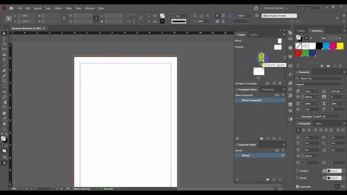Select the Hand tool
The height and width of the screenshot is (195, 347).
click(4, 124)
